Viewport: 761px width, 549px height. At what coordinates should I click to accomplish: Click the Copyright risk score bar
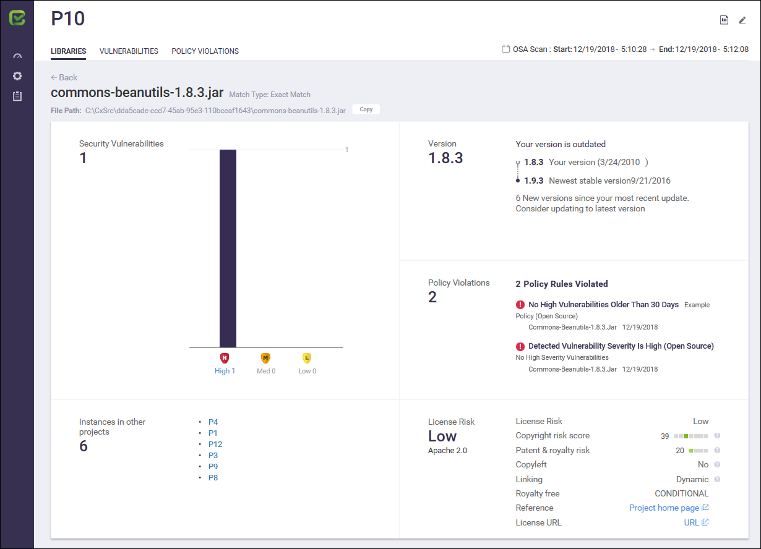coord(691,436)
